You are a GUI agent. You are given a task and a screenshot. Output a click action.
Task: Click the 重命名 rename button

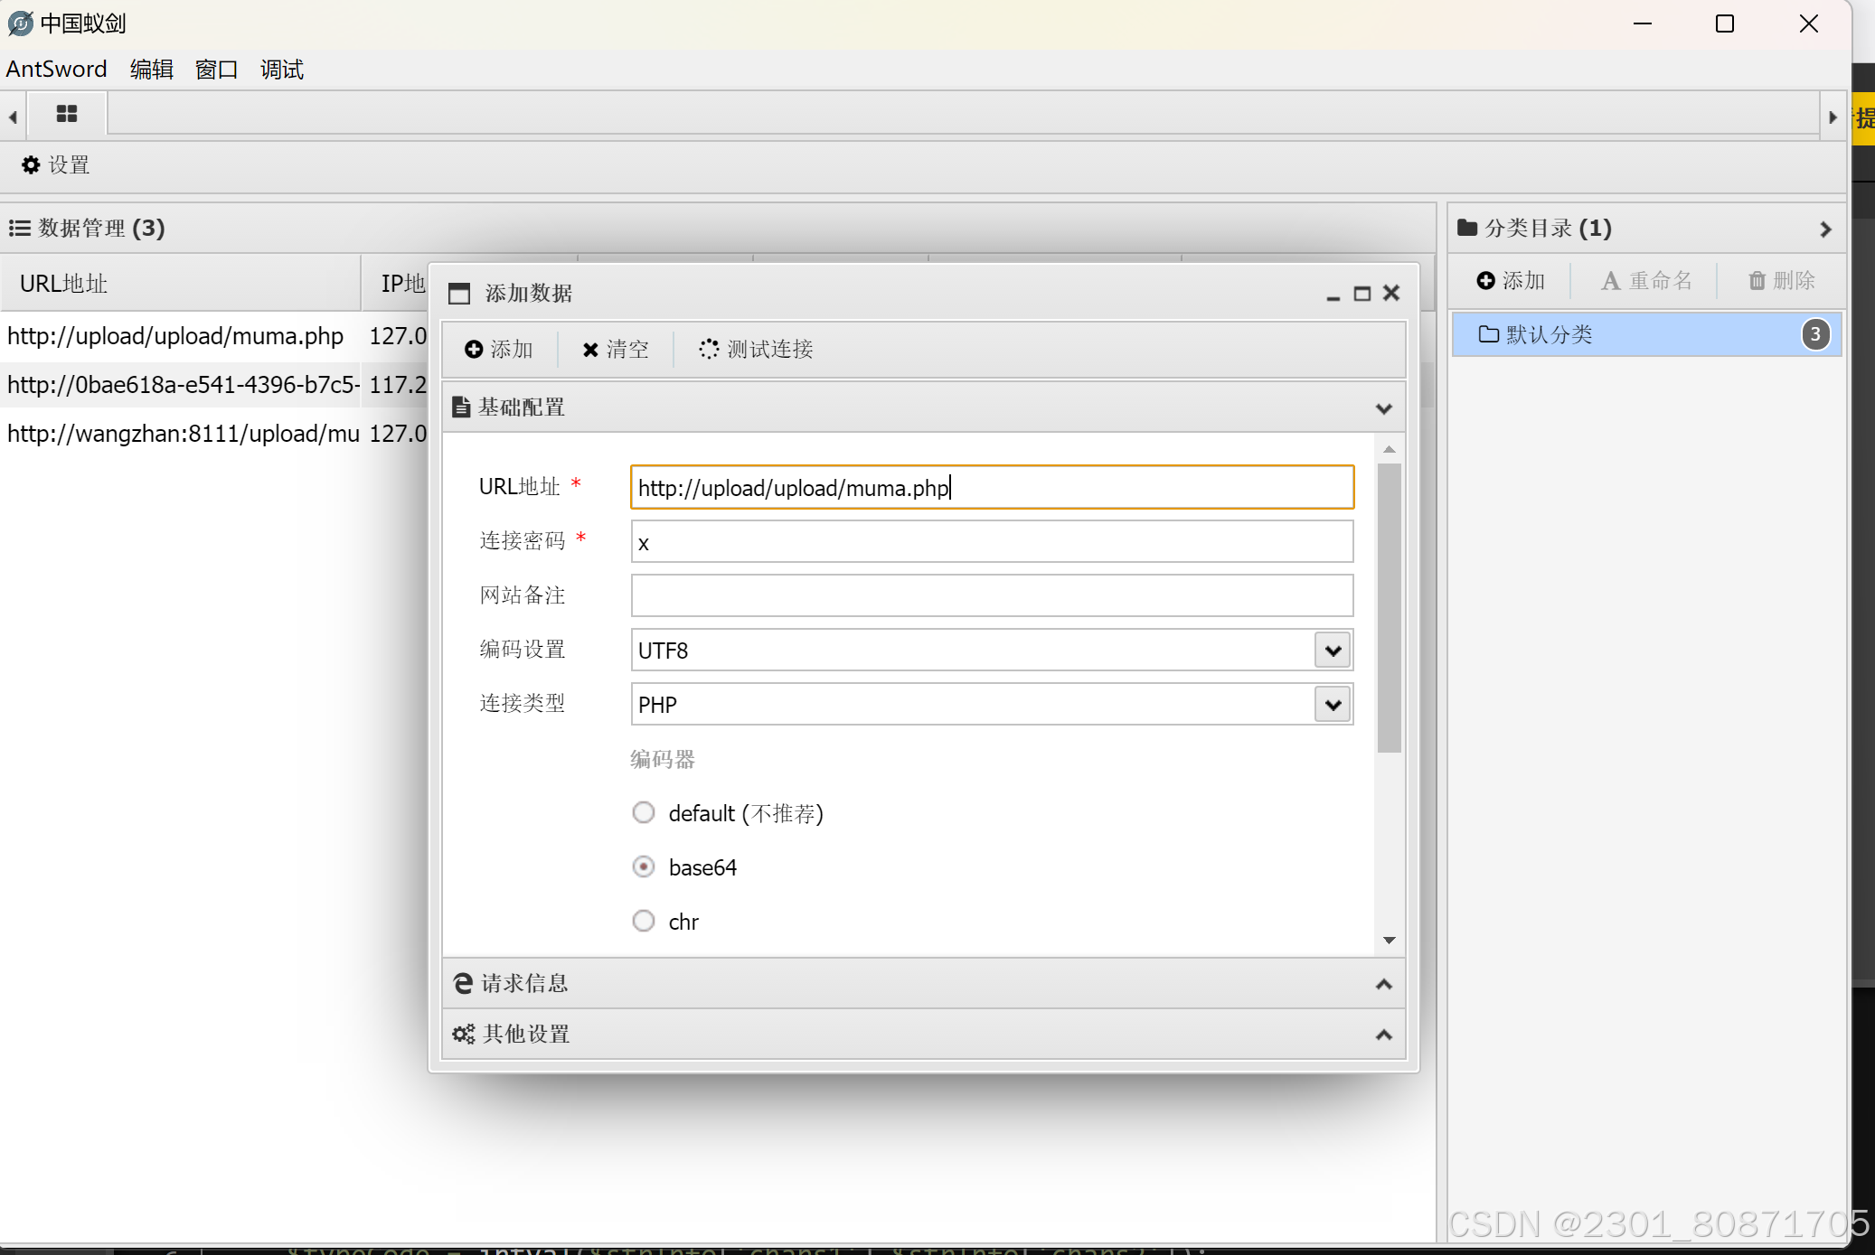tap(1646, 281)
